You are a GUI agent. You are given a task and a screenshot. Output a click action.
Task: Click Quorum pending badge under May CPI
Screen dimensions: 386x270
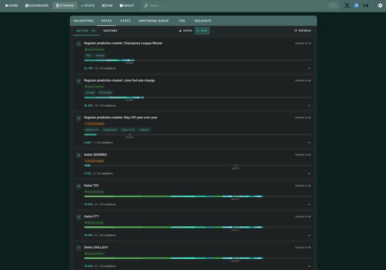click(x=94, y=124)
